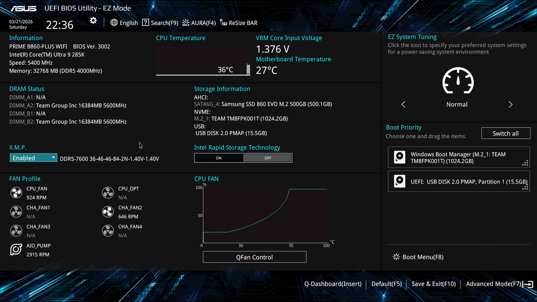The height and width of the screenshot is (302, 537).
Task: Click the TEAM TM8FPK001T NVMe entry
Action: click(241, 119)
